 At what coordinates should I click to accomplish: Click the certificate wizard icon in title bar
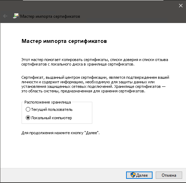click(x=16, y=16)
